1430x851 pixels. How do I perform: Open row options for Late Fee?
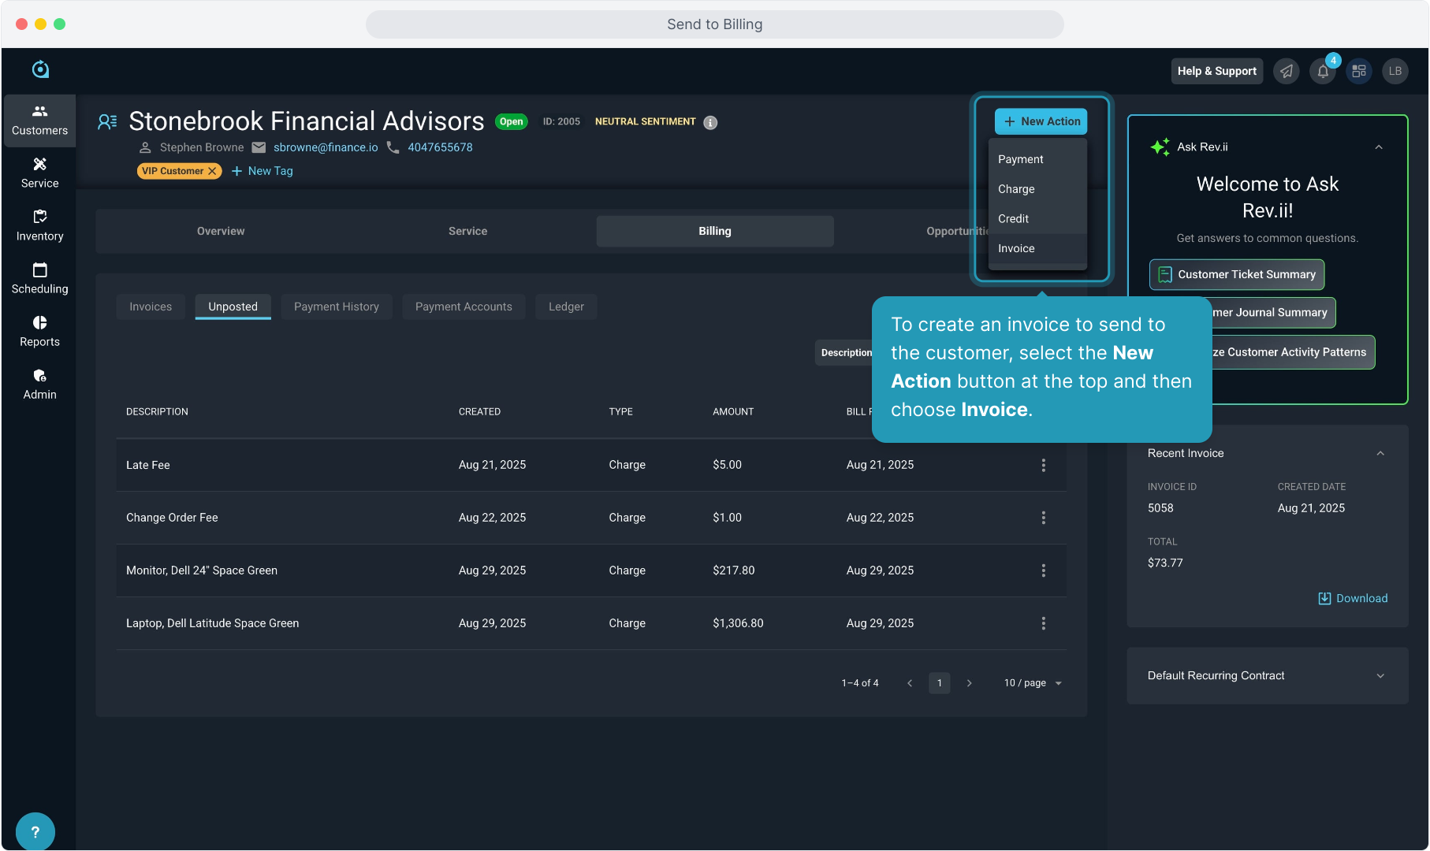pyautogui.click(x=1043, y=466)
